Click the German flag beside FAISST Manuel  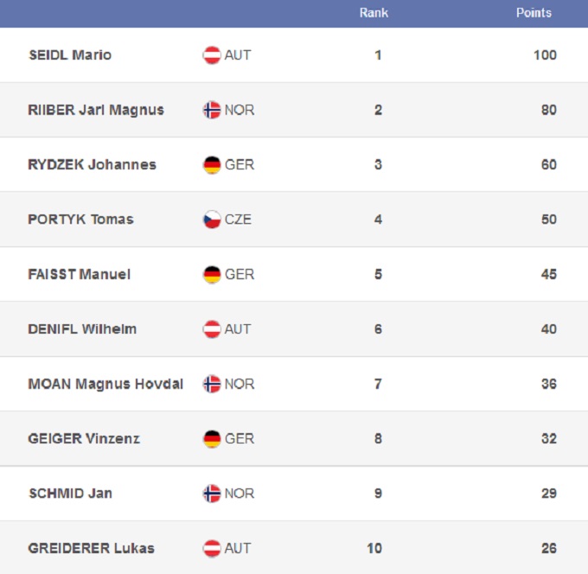point(212,275)
